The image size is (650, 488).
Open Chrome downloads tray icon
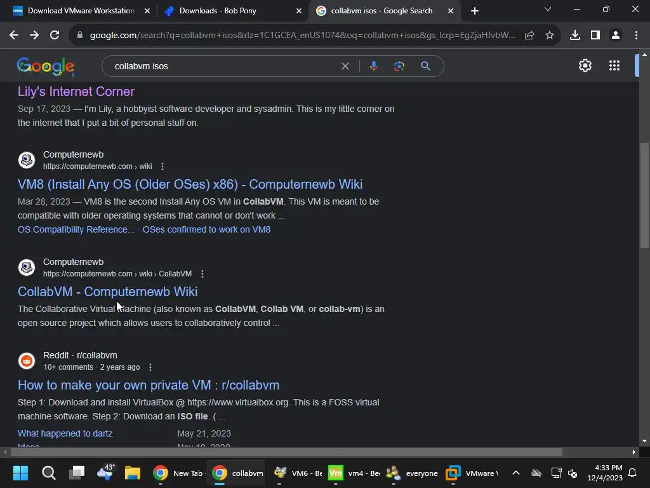click(575, 36)
